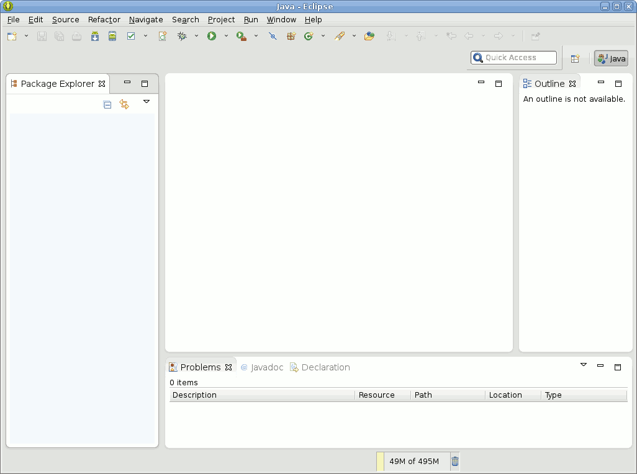
Task: Click the Open Perspective icon
Action: [x=576, y=58]
